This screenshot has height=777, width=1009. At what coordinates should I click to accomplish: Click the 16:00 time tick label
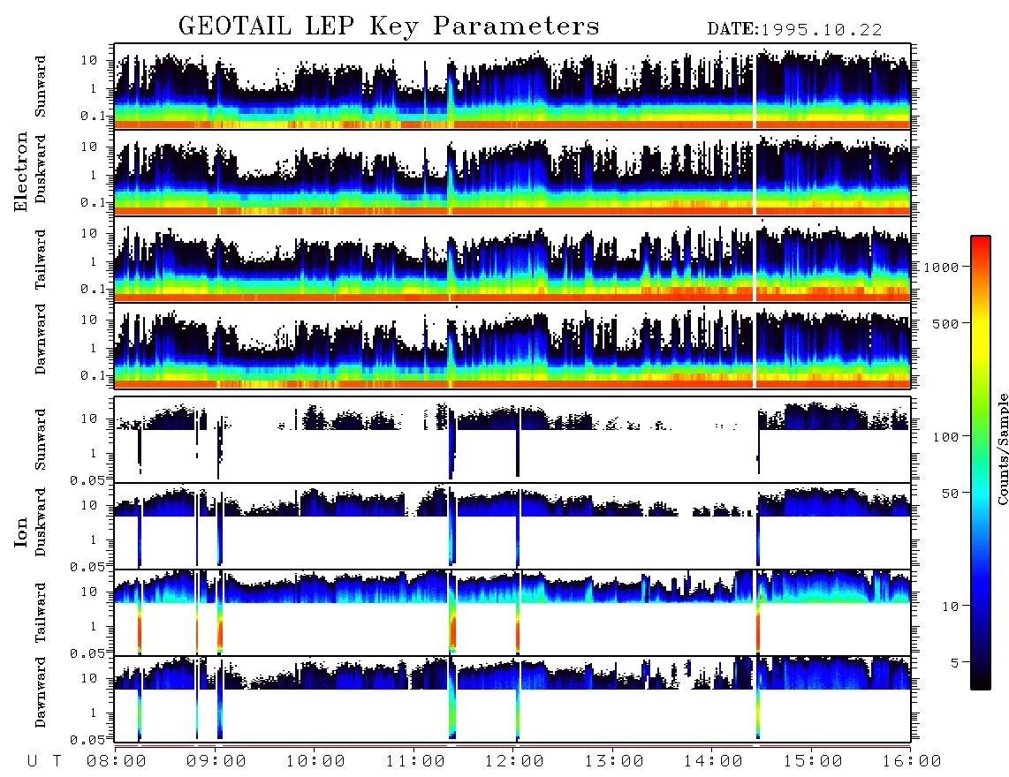(x=912, y=762)
